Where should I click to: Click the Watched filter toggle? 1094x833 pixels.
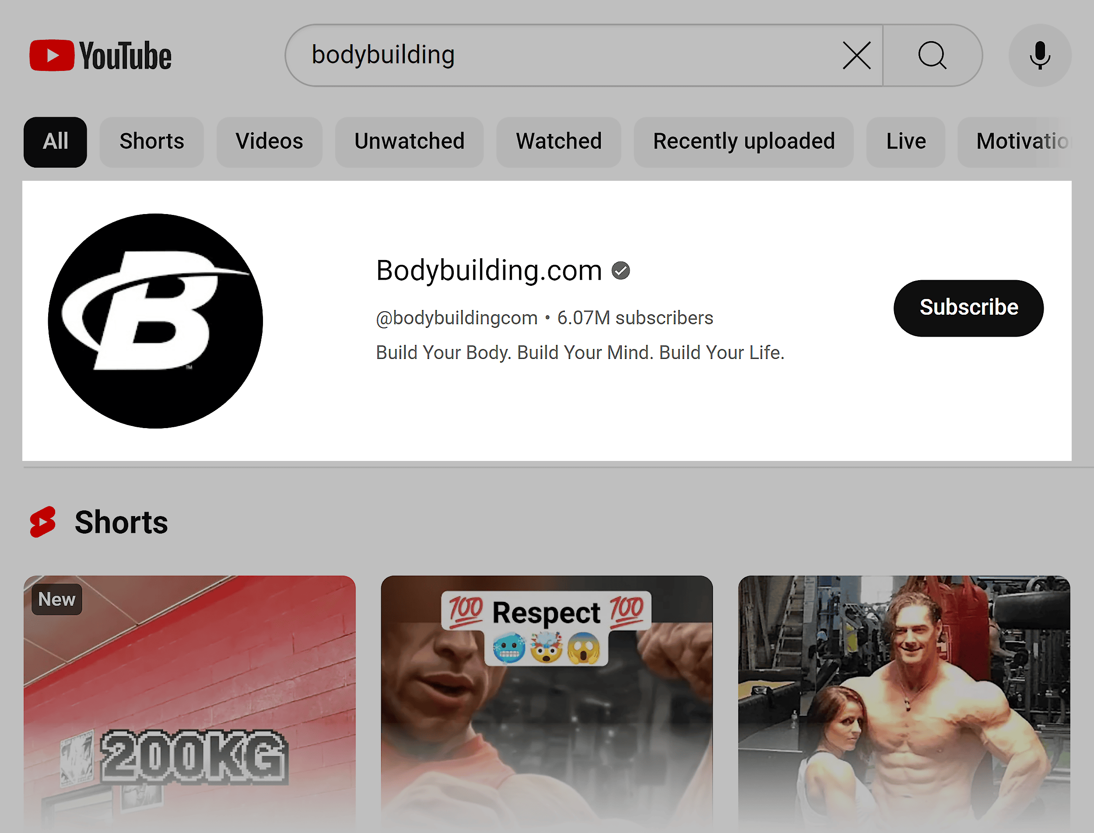click(559, 141)
